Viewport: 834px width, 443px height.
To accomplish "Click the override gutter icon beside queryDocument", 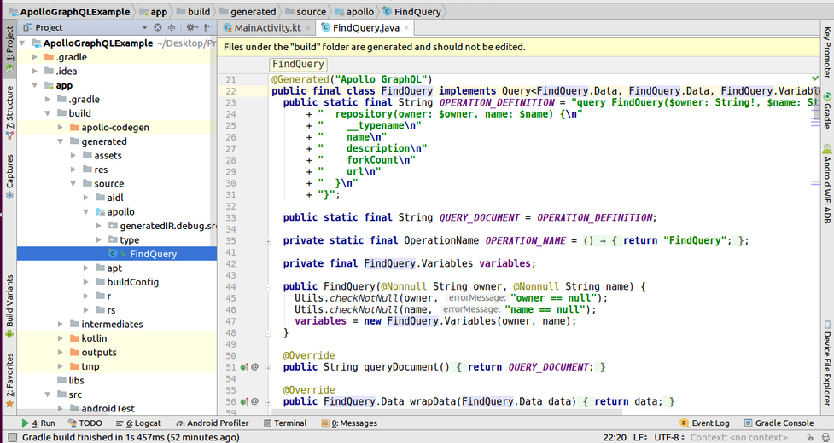I will click(244, 367).
